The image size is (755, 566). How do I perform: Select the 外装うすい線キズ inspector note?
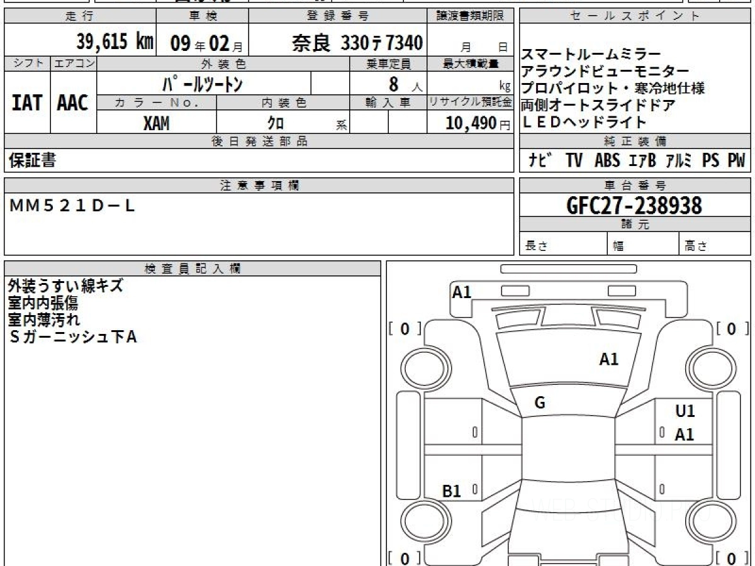click(x=65, y=286)
